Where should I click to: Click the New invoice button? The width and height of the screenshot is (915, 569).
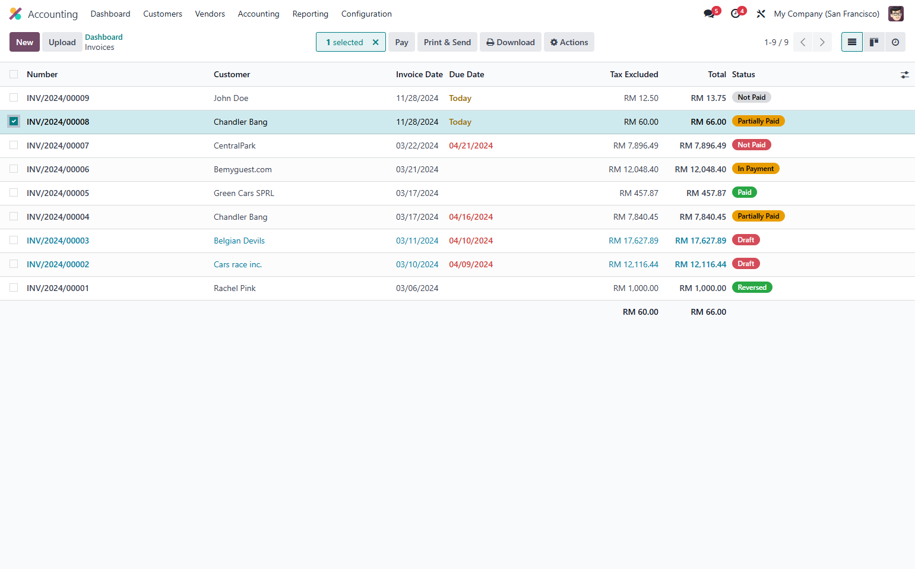24,42
